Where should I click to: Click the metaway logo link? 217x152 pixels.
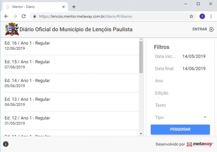coord(200,144)
